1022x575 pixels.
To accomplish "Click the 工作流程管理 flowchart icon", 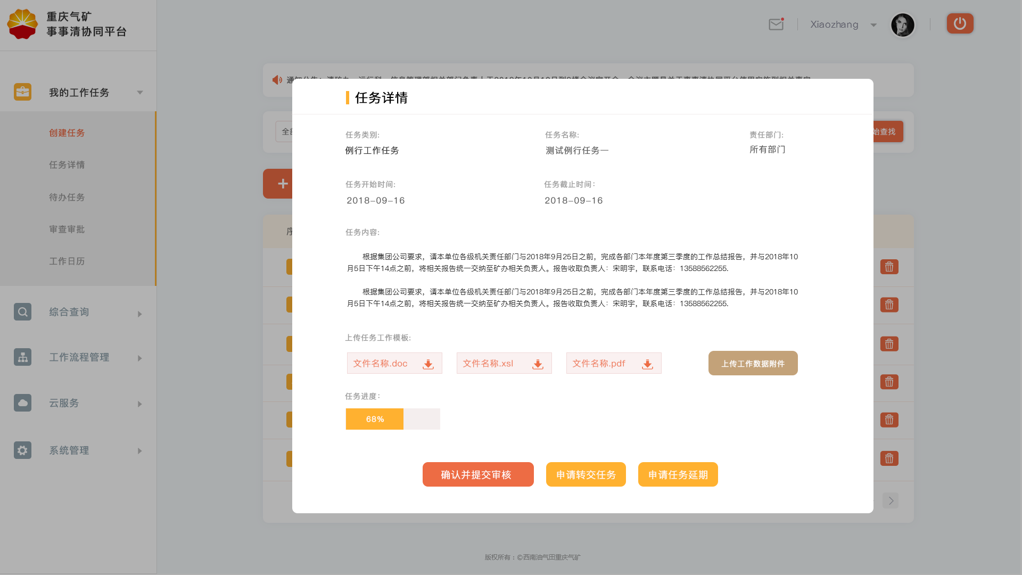I will 22,357.
